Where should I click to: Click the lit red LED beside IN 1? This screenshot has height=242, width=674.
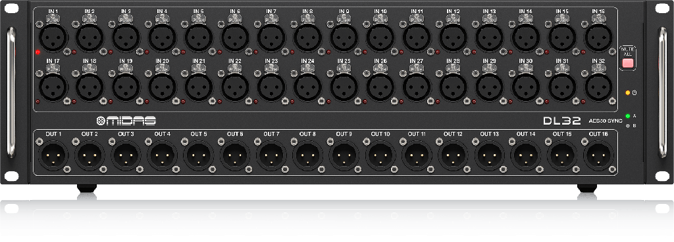(x=38, y=52)
